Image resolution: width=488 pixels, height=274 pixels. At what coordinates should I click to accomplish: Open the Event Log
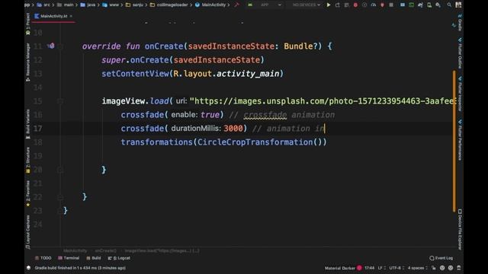click(441, 258)
